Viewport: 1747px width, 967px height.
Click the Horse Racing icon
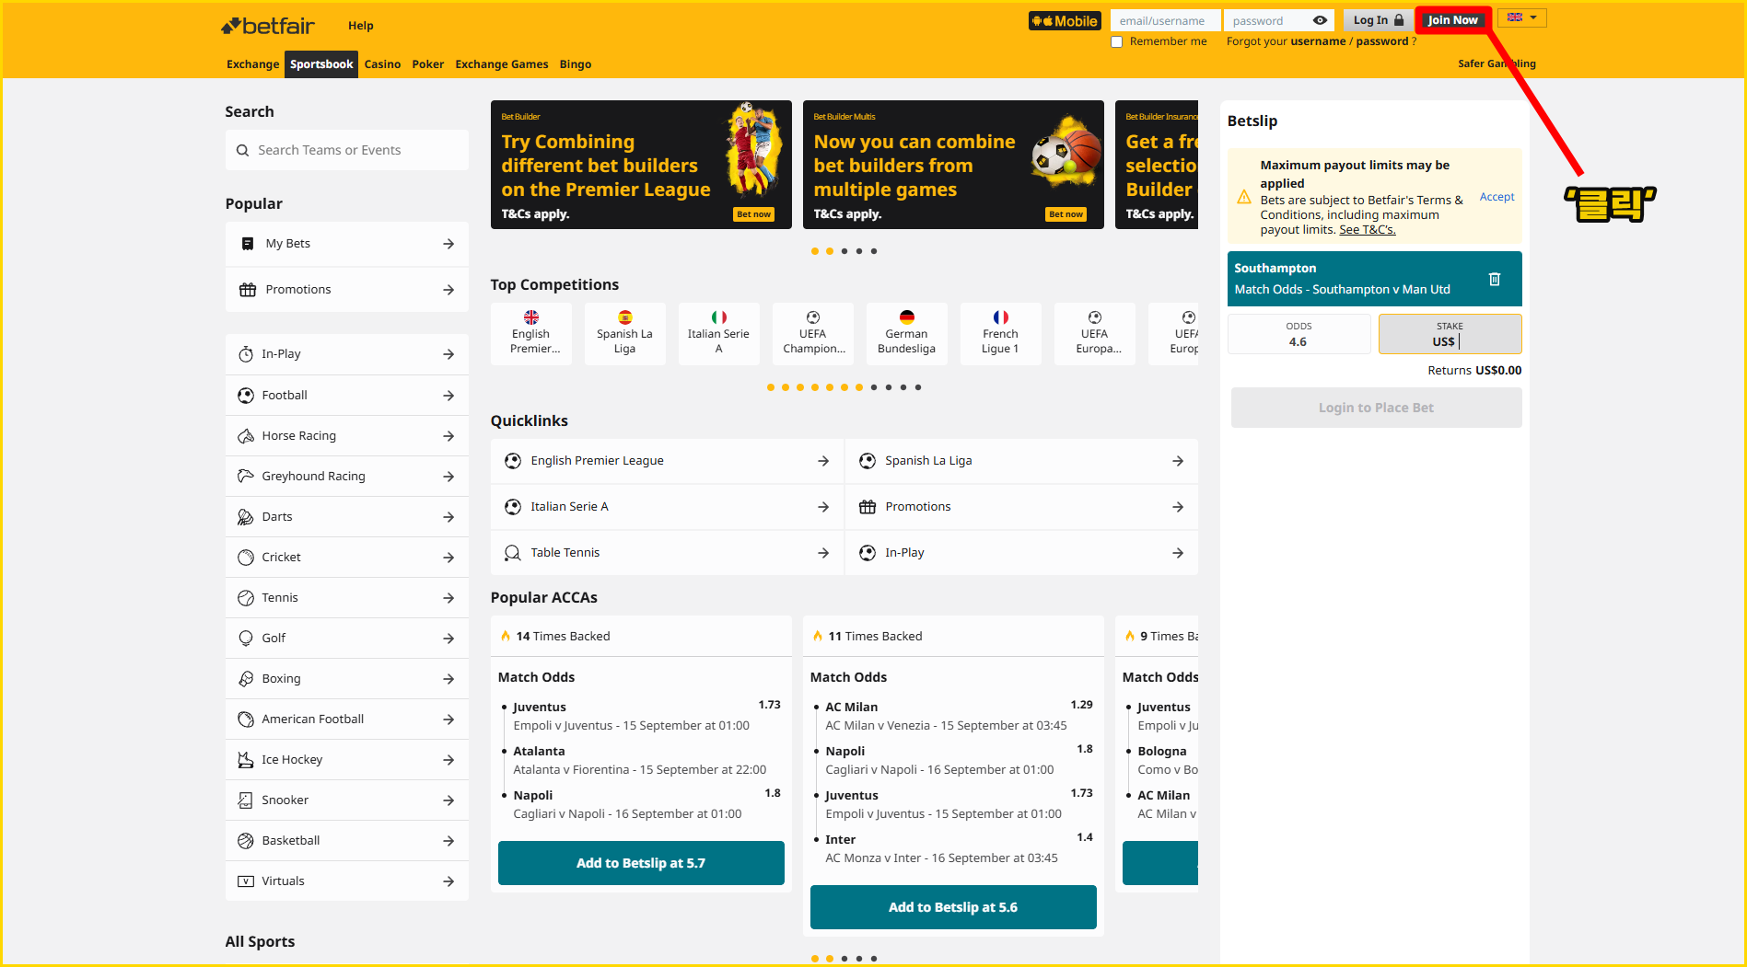[x=246, y=436]
